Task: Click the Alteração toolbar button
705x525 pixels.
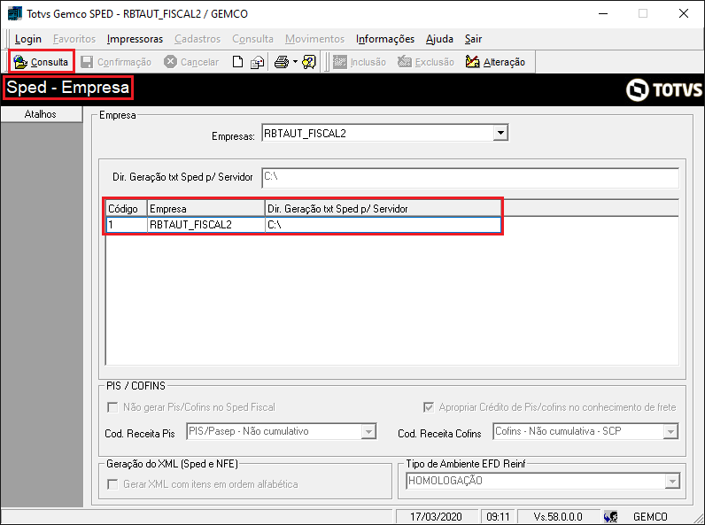Action: [x=495, y=62]
